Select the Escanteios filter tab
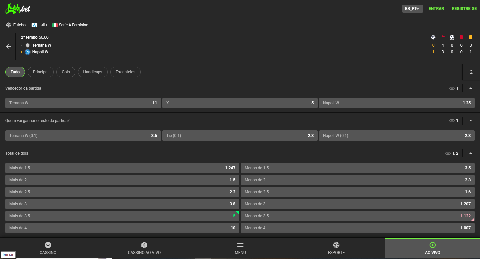Viewport: 480px width, 259px height. click(x=126, y=72)
